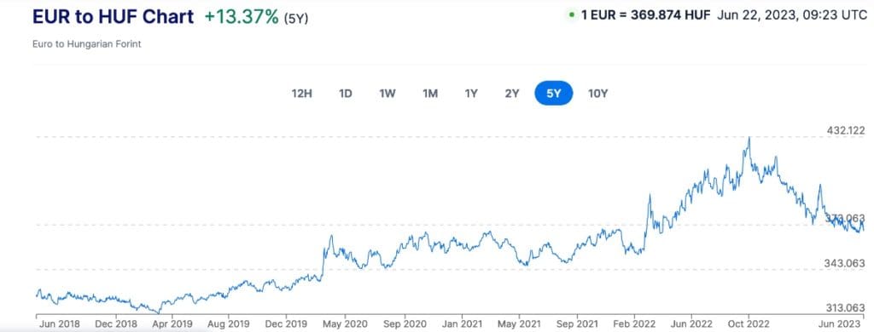Click the Jun 2018 x-axis label
Screen dimensions: 874x332
61,323
